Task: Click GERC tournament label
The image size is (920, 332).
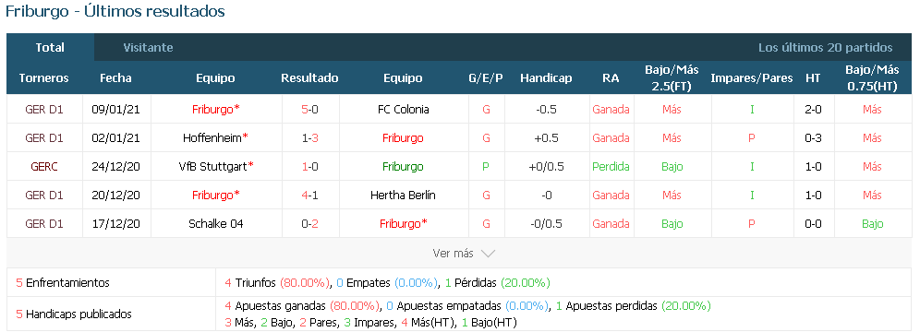Action: (x=44, y=166)
